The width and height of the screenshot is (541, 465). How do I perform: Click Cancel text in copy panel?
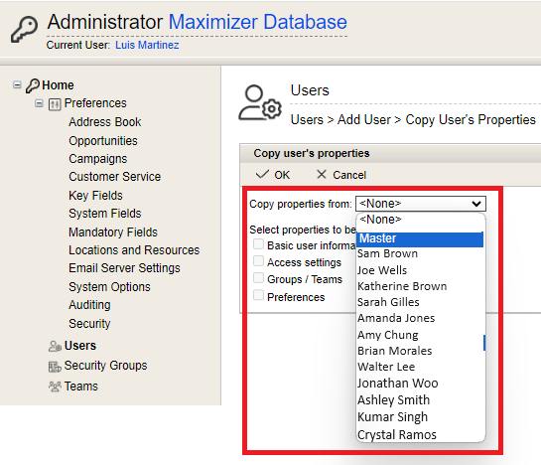(x=349, y=175)
